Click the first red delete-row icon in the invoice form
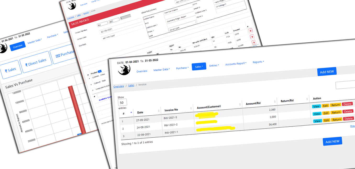This screenshot has height=169, width=355. tap(250, 31)
